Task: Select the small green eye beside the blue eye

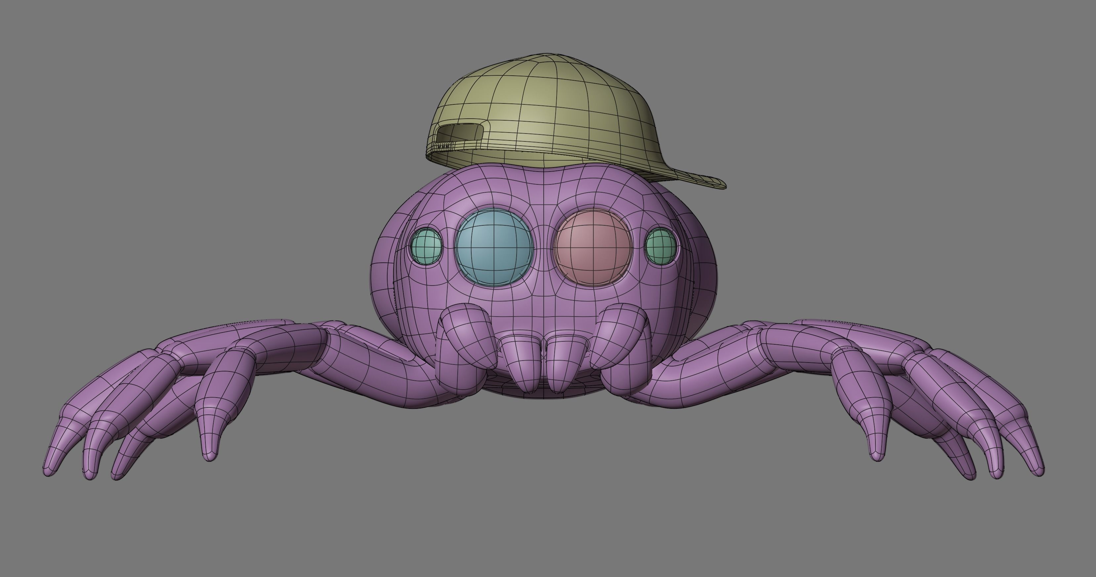Action: click(x=426, y=246)
